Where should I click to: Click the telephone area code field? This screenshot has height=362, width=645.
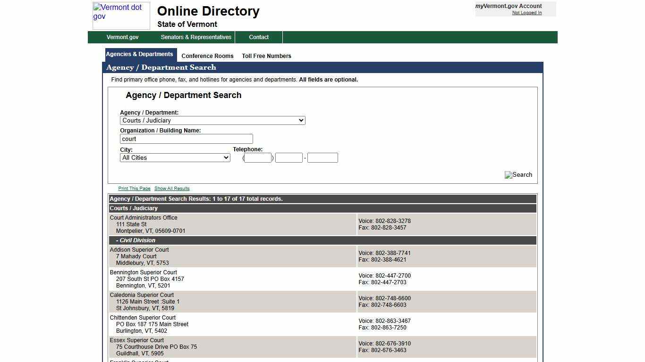click(257, 157)
